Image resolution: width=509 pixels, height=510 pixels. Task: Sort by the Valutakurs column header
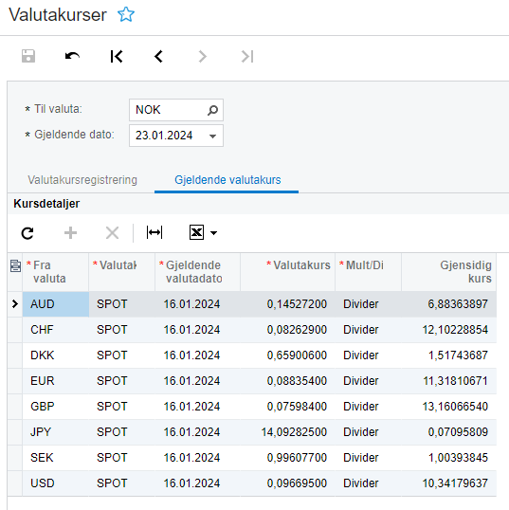288,272
